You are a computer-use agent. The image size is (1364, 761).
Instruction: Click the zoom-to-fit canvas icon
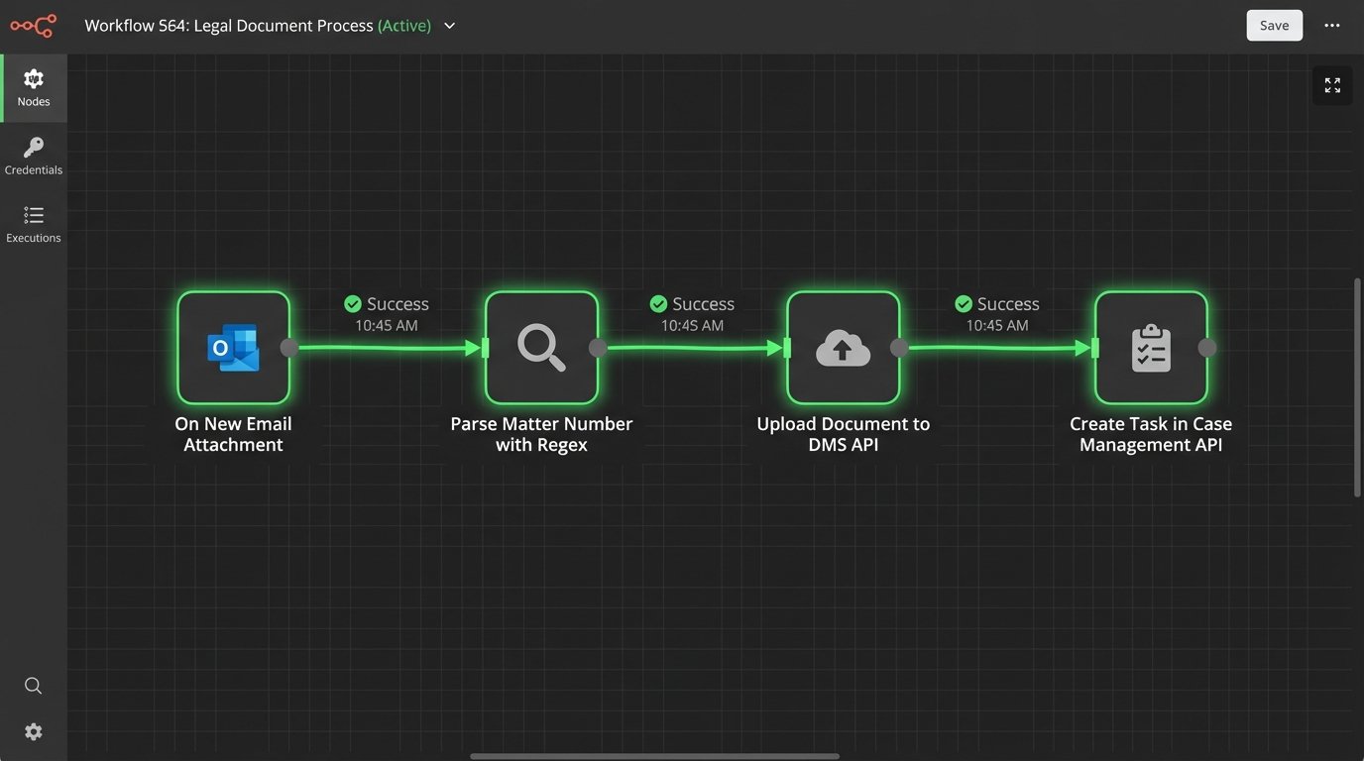point(1331,84)
